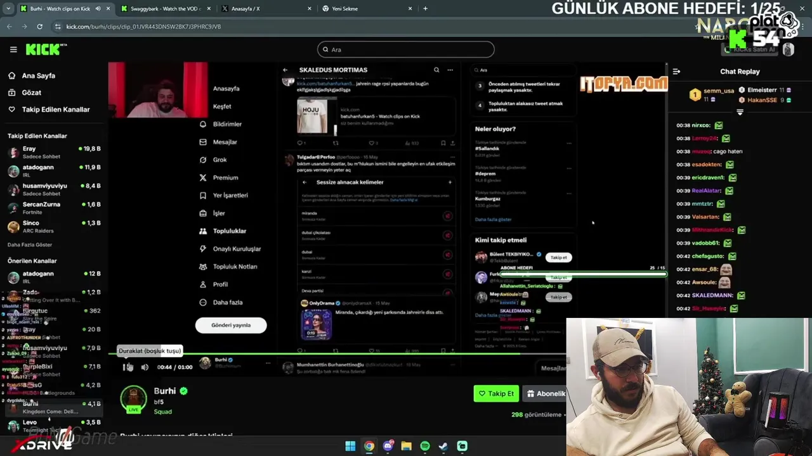This screenshot has width=812, height=456.
Task: Expand Daha Fazla Göster channel list
Action: 30,244
